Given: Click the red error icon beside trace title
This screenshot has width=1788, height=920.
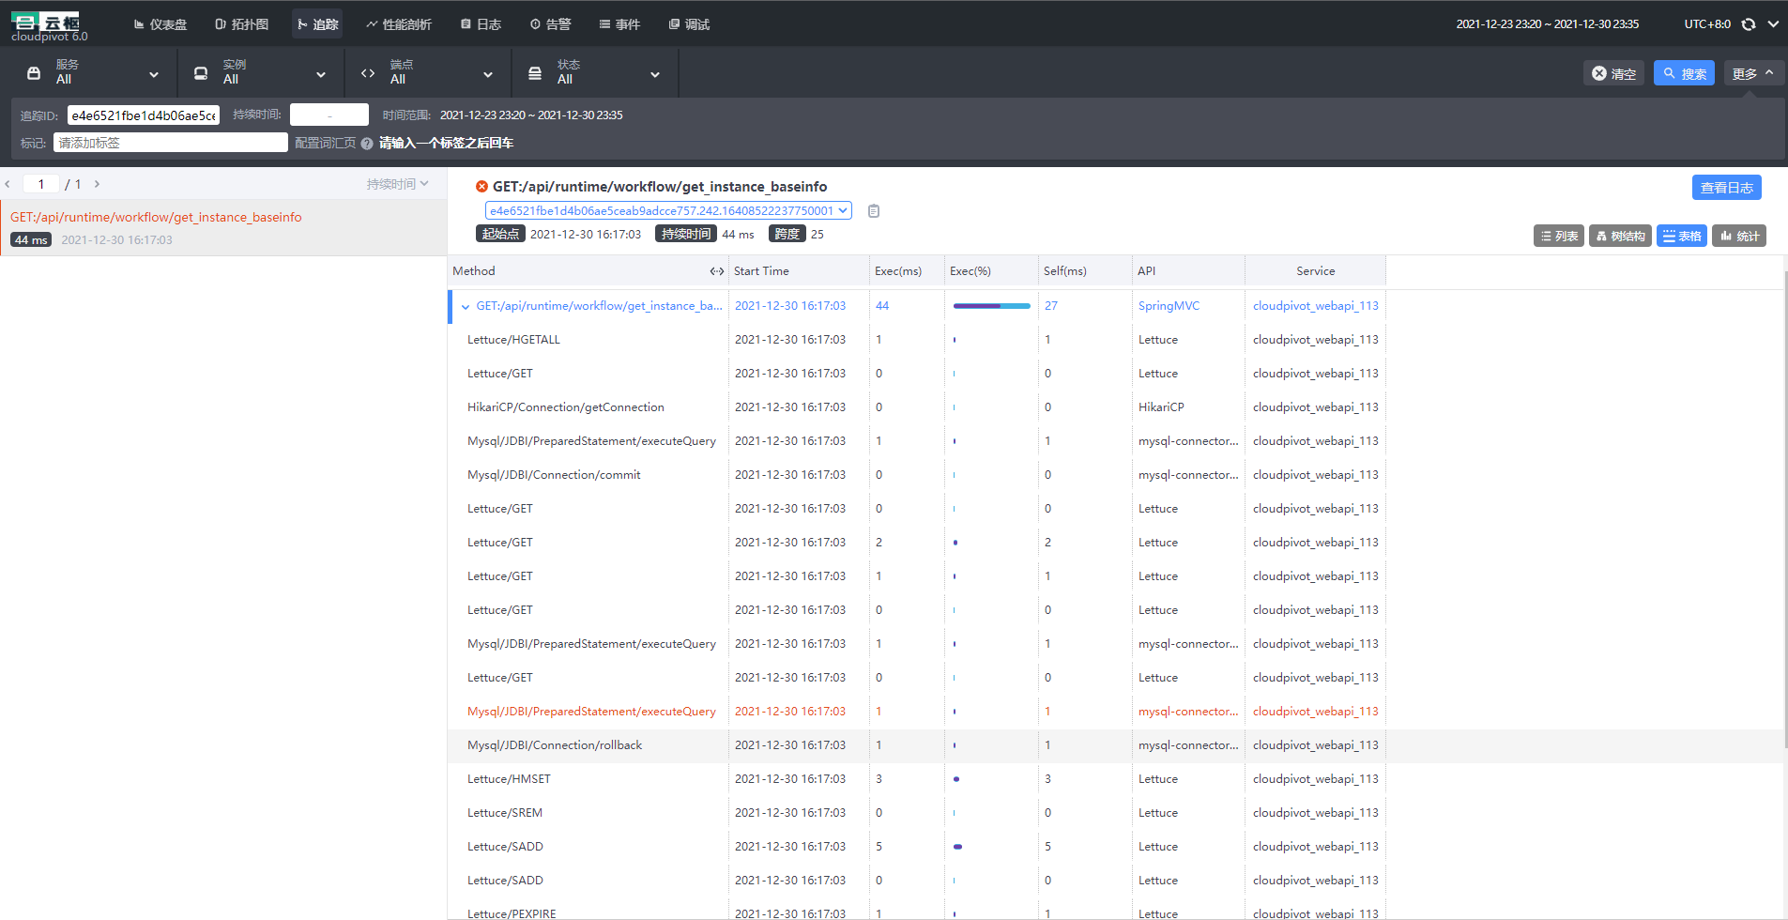Looking at the screenshot, I should (481, 187).
